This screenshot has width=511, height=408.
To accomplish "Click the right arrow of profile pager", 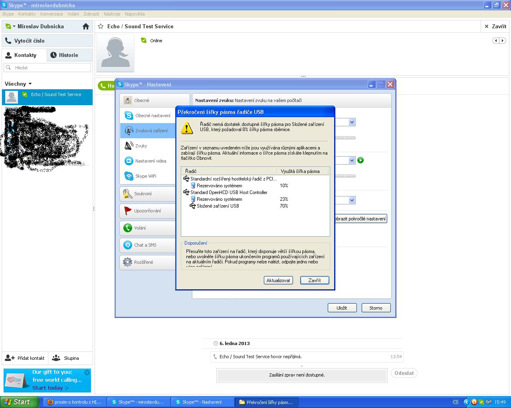I will click(x=503, y=41).
